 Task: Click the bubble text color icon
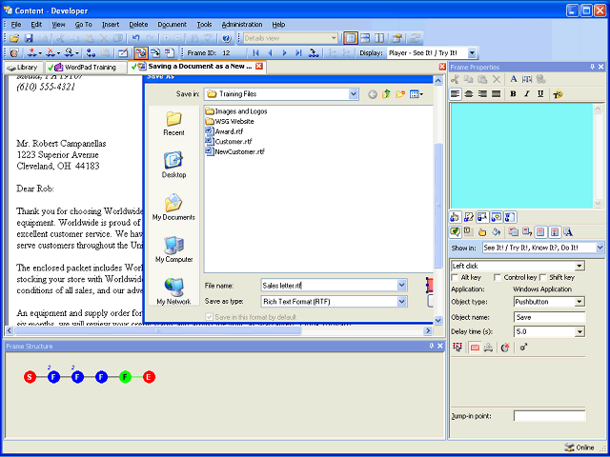point(558,94)
